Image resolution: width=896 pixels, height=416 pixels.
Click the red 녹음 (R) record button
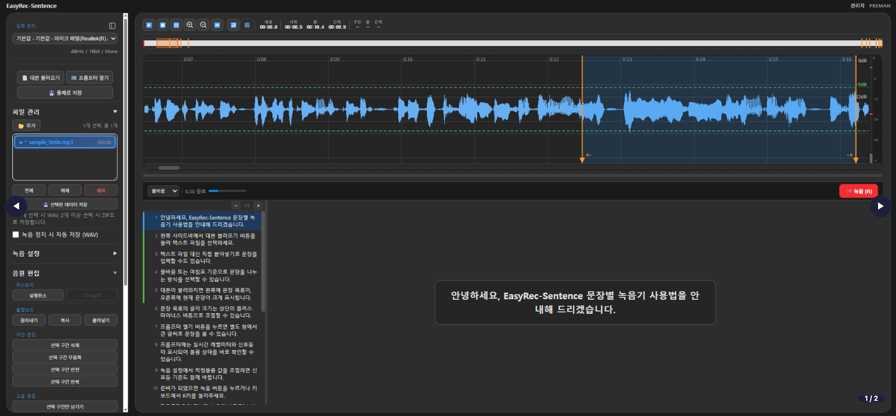(858, 191)
